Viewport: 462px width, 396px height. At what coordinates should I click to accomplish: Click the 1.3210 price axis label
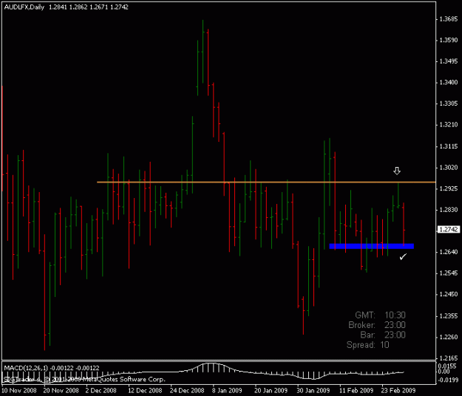click(449, 125)
